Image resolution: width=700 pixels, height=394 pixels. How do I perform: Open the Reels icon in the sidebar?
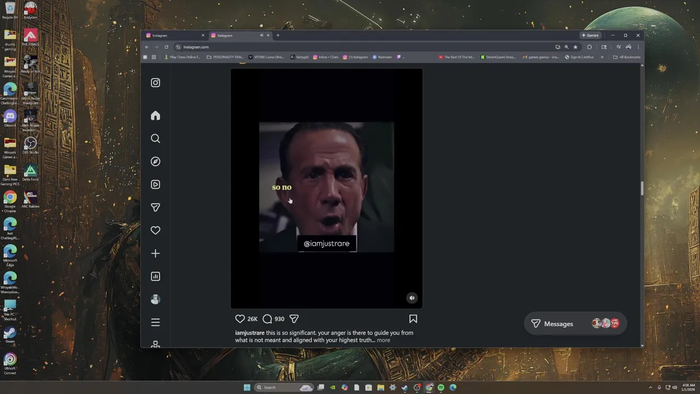(x=155, y=184)
